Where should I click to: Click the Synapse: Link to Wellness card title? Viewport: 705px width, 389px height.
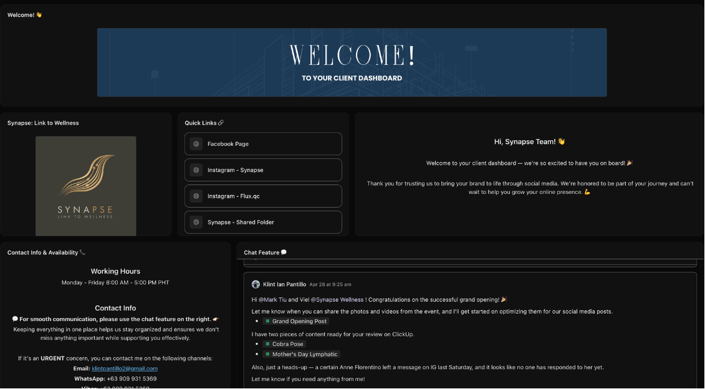(x=43, y=123)
